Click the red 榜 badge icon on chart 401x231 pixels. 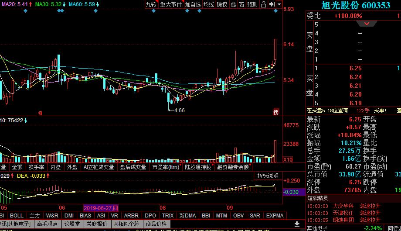coord(275,112)
